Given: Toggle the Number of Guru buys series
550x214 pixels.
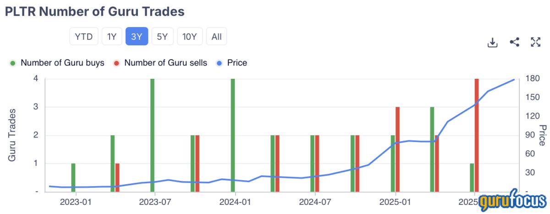Looking at the screenshot, I should click(x=62, y=63).
